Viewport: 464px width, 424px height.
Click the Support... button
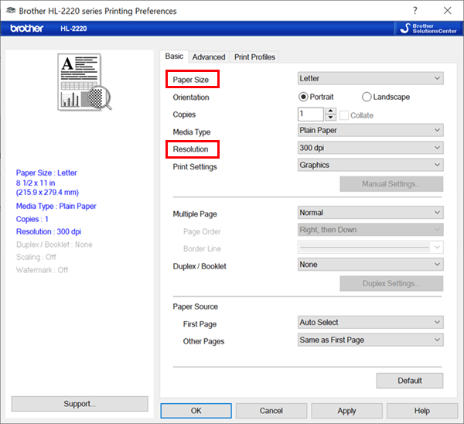(80, 404)
